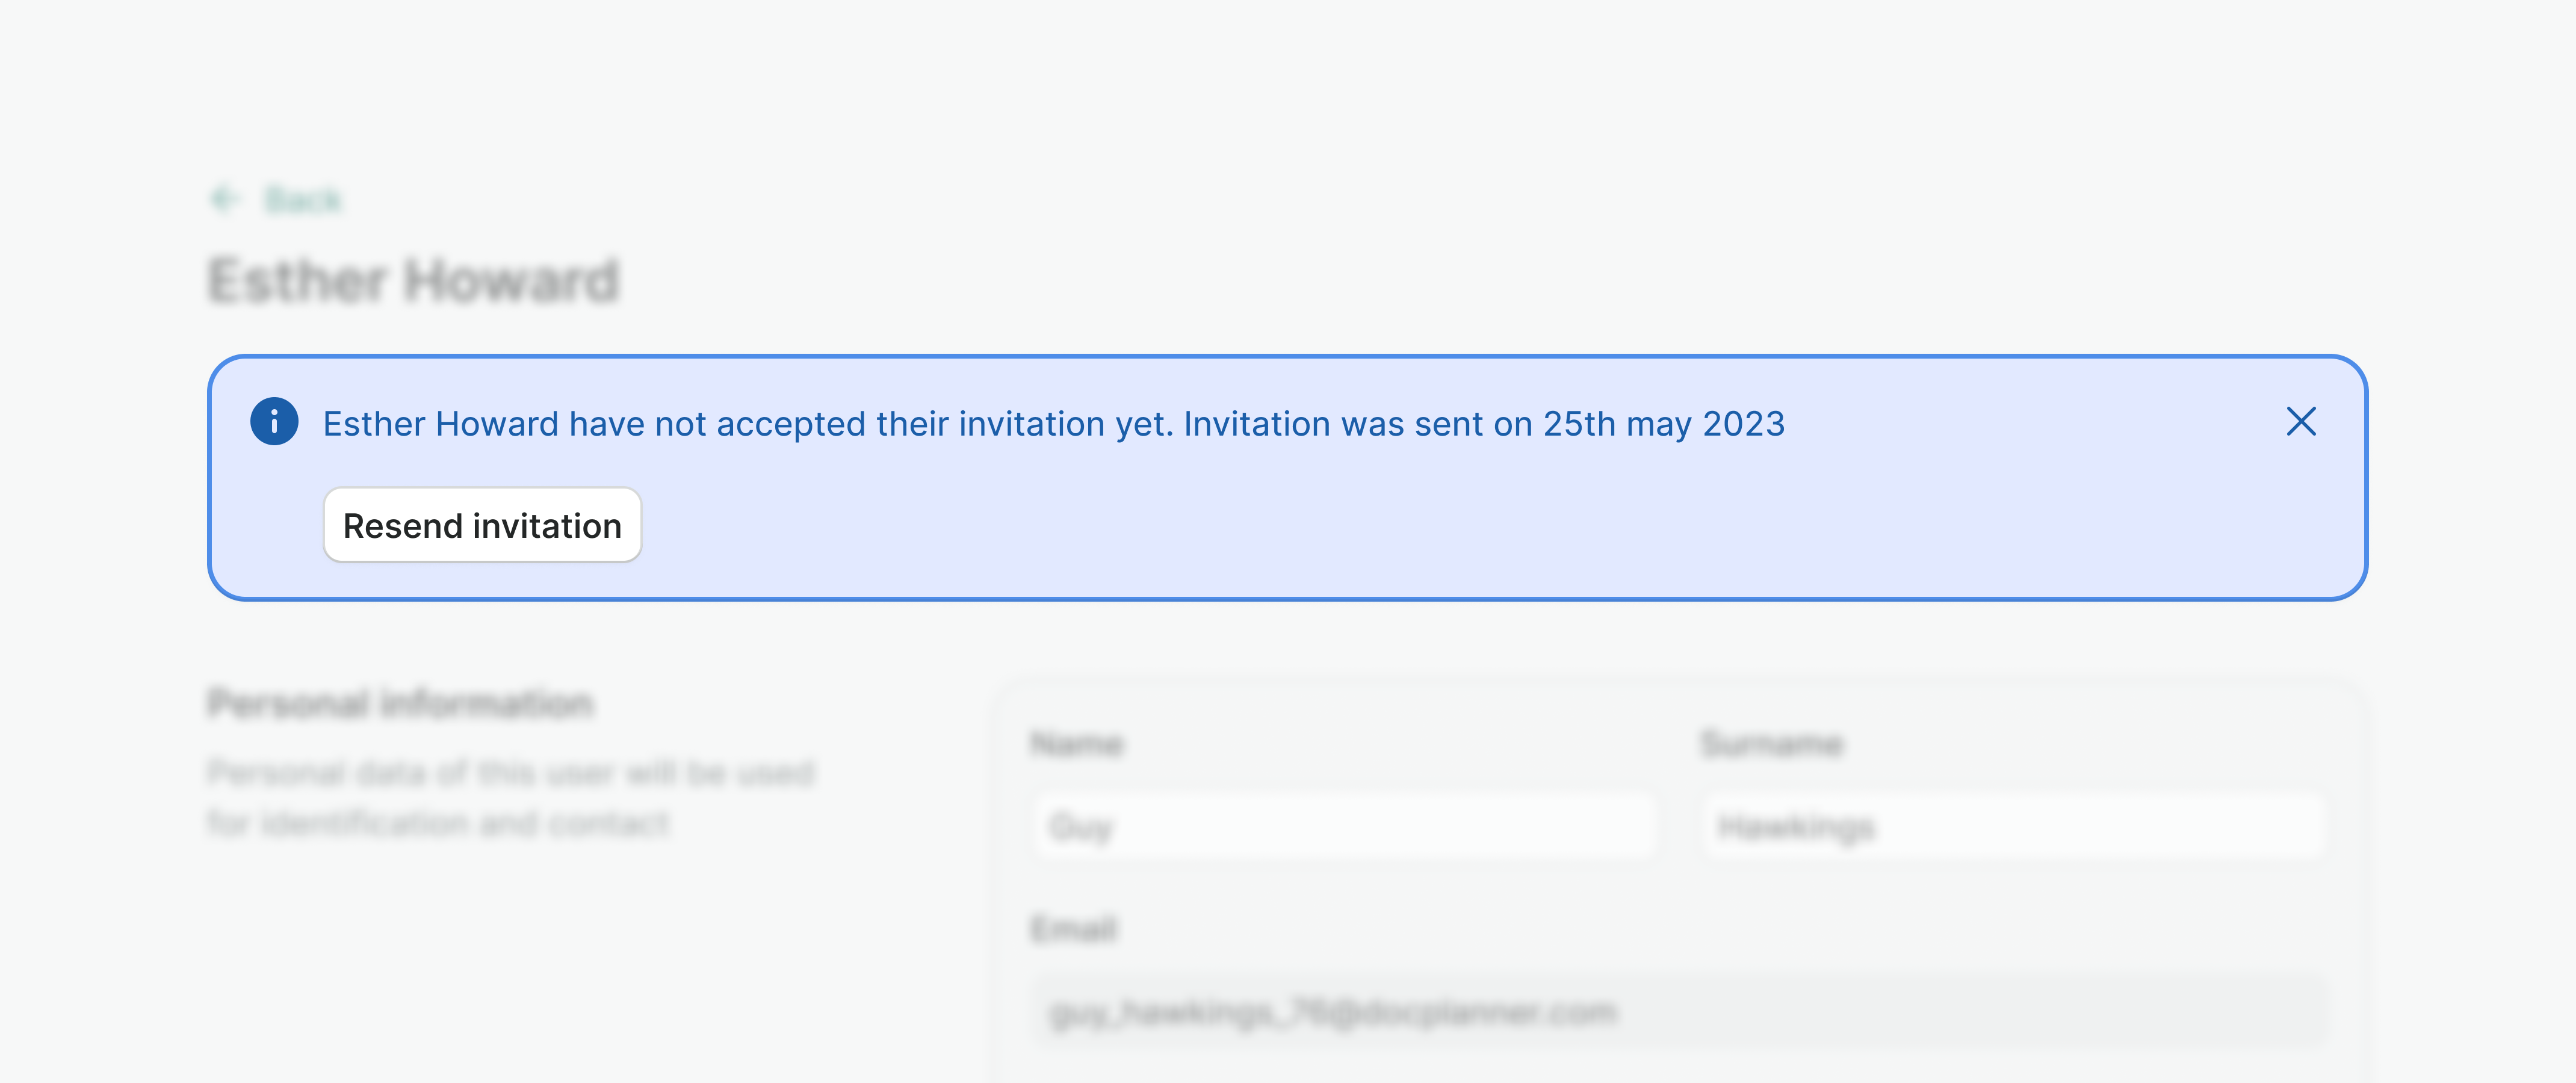Click empty banner area right of Resend button
This screenshot has height=1083, width=2576.
(x=1400, y=526)
